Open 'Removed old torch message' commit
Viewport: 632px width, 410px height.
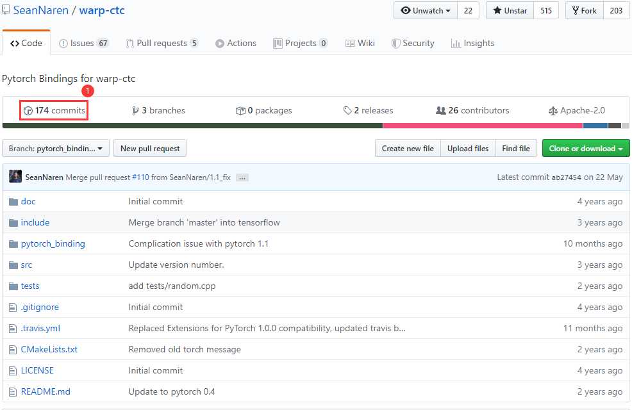tap(185, 349)
